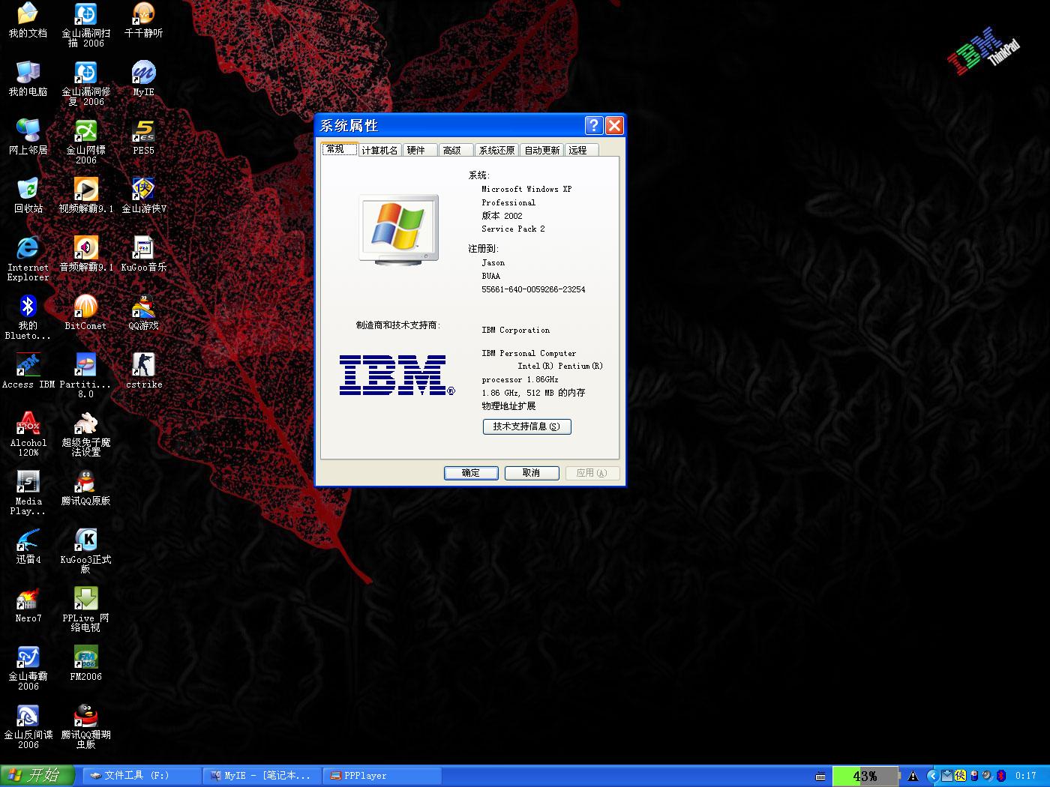Click the 技术支持信息 button
1050x787 pixels.
[526, 426]
